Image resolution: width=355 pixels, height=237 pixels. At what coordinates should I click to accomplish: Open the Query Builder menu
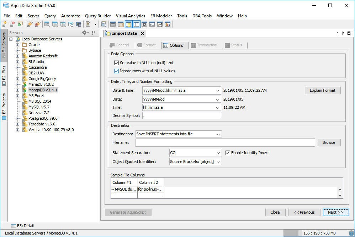point(98,16)
